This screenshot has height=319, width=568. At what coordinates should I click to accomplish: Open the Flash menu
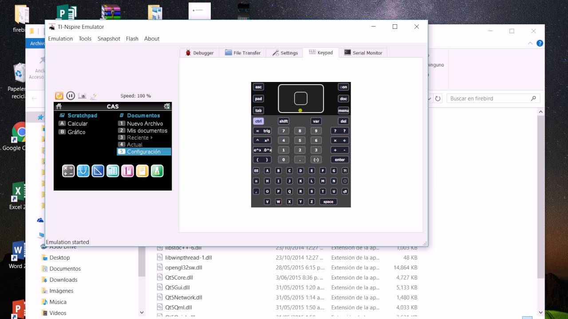(x=132, y=39)
